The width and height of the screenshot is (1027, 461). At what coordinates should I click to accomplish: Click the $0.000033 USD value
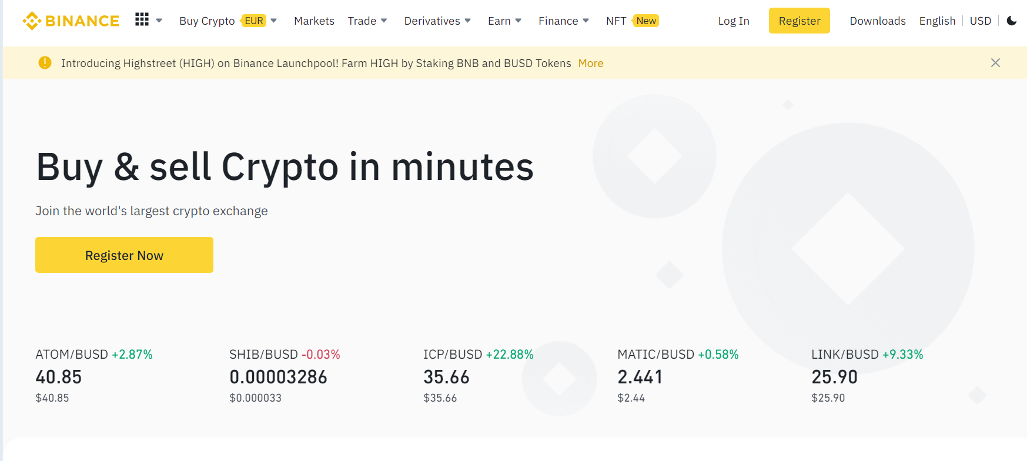pyautogui.click(x=256, y=398)
